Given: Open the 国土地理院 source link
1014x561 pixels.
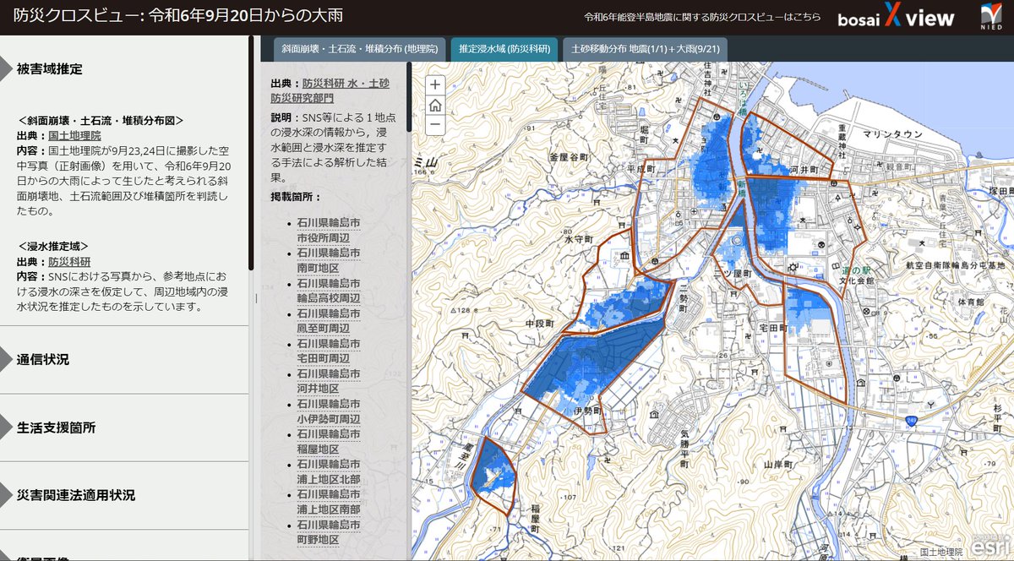Looking at the screenshot, I should pyautogui.click(x=74, y=135).
